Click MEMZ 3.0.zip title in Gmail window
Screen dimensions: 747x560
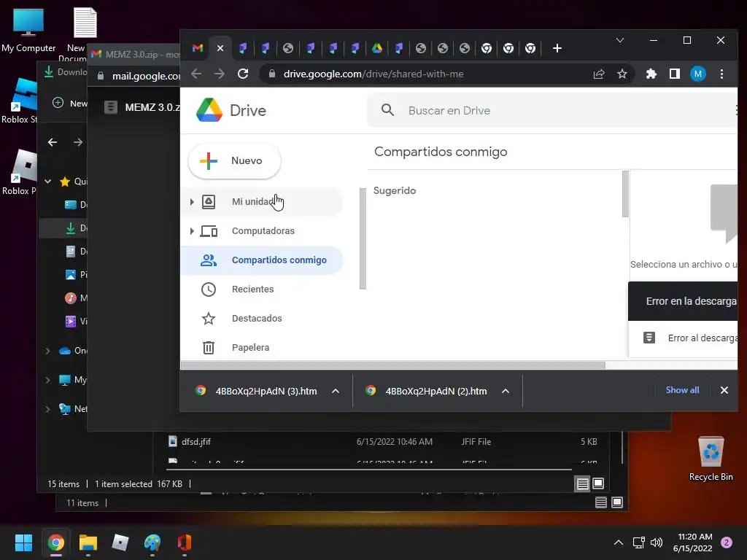(x=152, y=107)
